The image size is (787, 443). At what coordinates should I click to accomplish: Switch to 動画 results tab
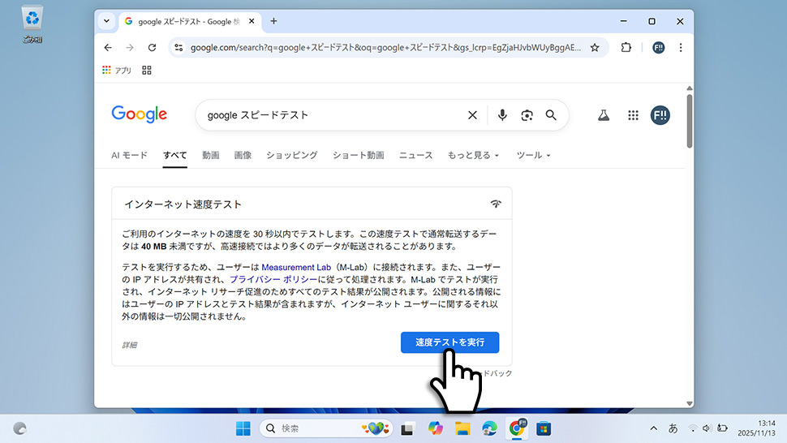(x=211, y=156)
